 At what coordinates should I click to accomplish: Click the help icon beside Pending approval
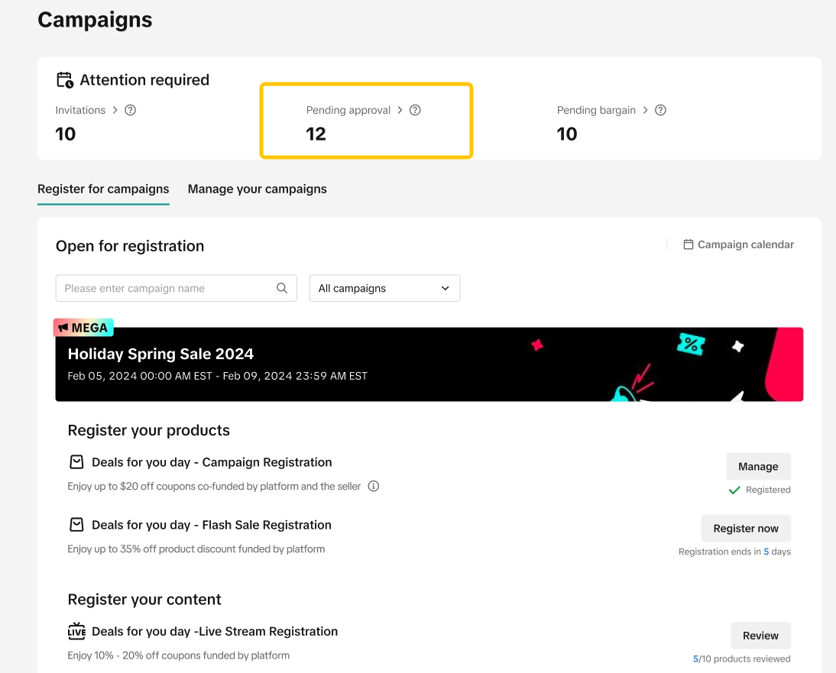tap(415, 110)
